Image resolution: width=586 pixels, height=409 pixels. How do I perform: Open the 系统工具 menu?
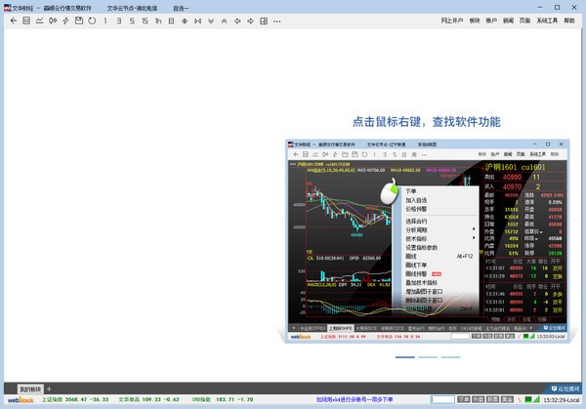(547, 20)
